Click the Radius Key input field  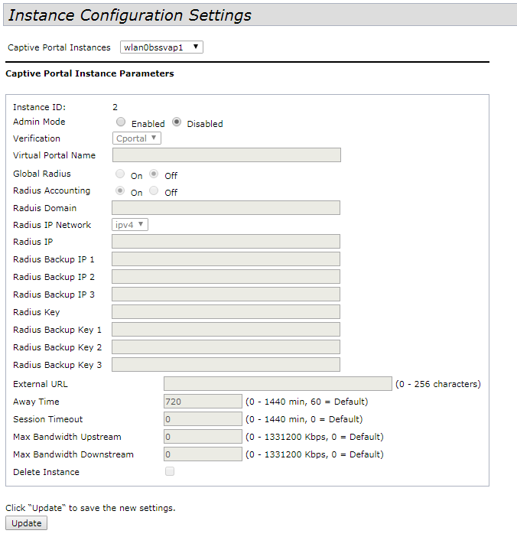(226, 312)
